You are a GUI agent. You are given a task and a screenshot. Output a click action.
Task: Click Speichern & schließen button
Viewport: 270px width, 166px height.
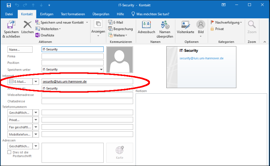pos(11,29)
